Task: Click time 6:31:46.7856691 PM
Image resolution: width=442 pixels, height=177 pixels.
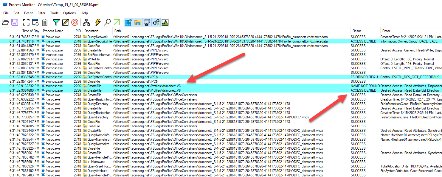Action: tap(24, 162)
